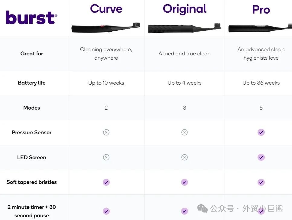
Task: Click the Curve soft tapered bristles checkmark
Action: [106, 182]
